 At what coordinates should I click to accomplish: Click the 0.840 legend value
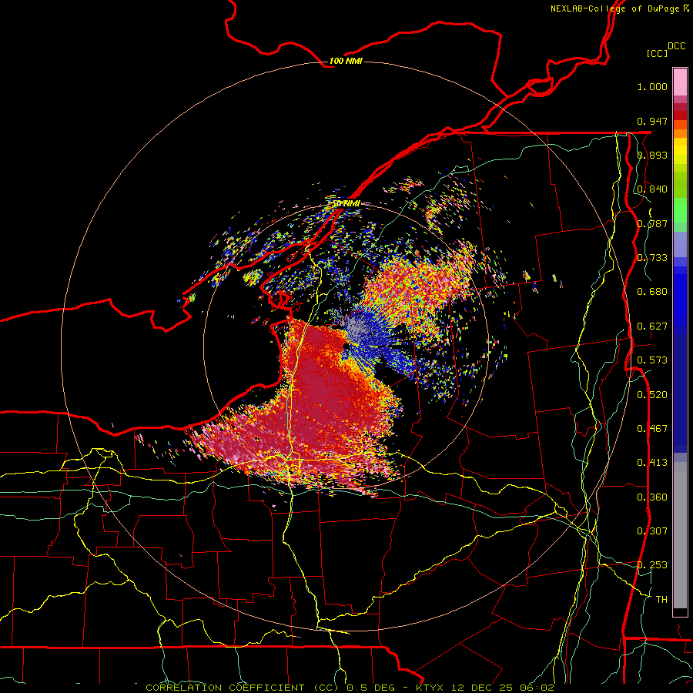(x=652, y=189)
